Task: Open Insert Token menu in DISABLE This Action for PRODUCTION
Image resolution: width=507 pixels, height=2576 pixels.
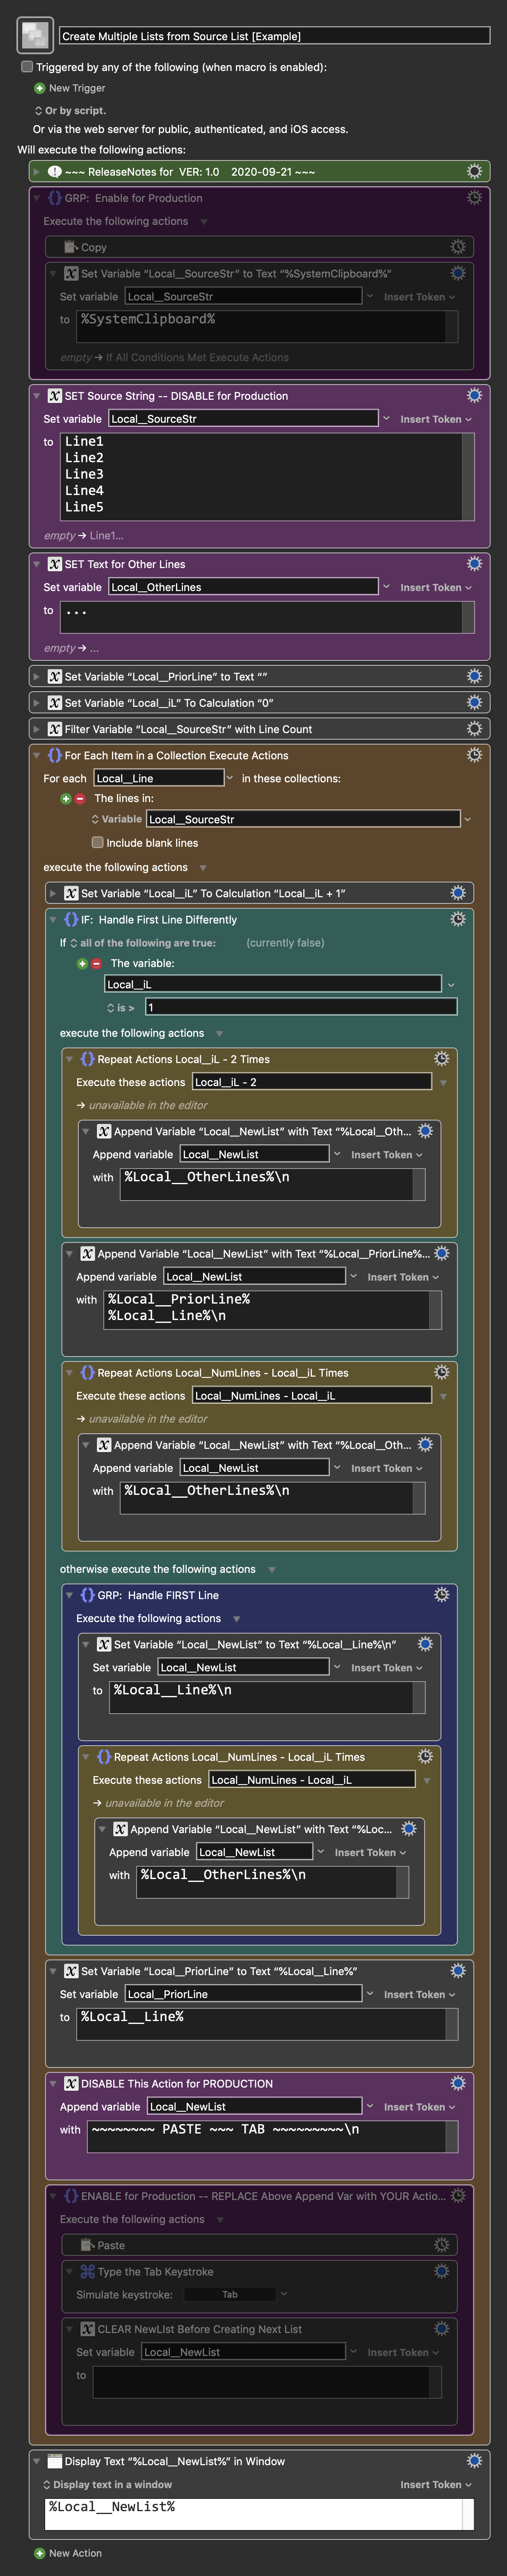Action: click(420, 2106)
